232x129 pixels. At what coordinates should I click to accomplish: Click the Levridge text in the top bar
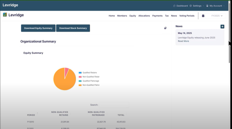point(10,5)
